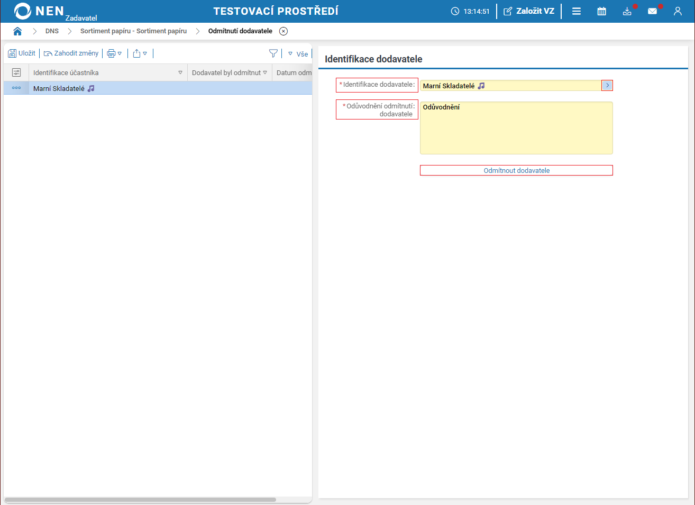Image resolution: width=695 pixels, height=505 pixels.
Task: Click the filter funnel icon
Action: click(273, 53)
